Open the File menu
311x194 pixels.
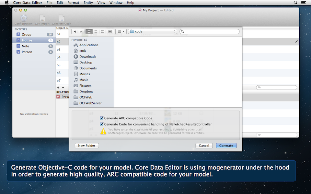coord(49,3)
